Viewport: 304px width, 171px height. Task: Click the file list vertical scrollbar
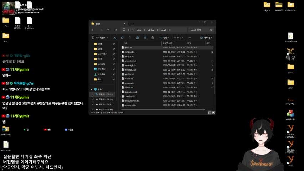215,85
